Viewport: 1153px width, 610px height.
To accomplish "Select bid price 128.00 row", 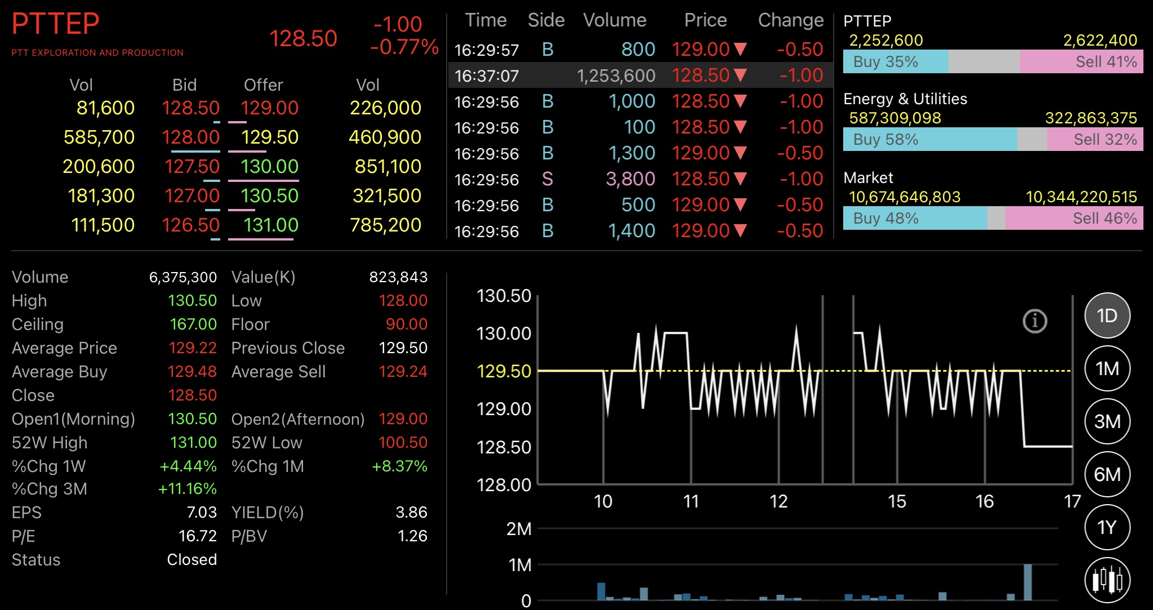I will coord(190,137).
